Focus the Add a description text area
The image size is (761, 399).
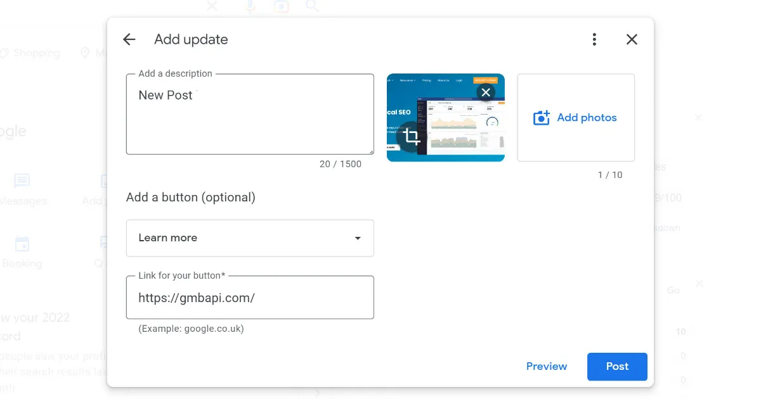250,114
